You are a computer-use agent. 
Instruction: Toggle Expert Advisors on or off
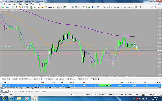51,7
